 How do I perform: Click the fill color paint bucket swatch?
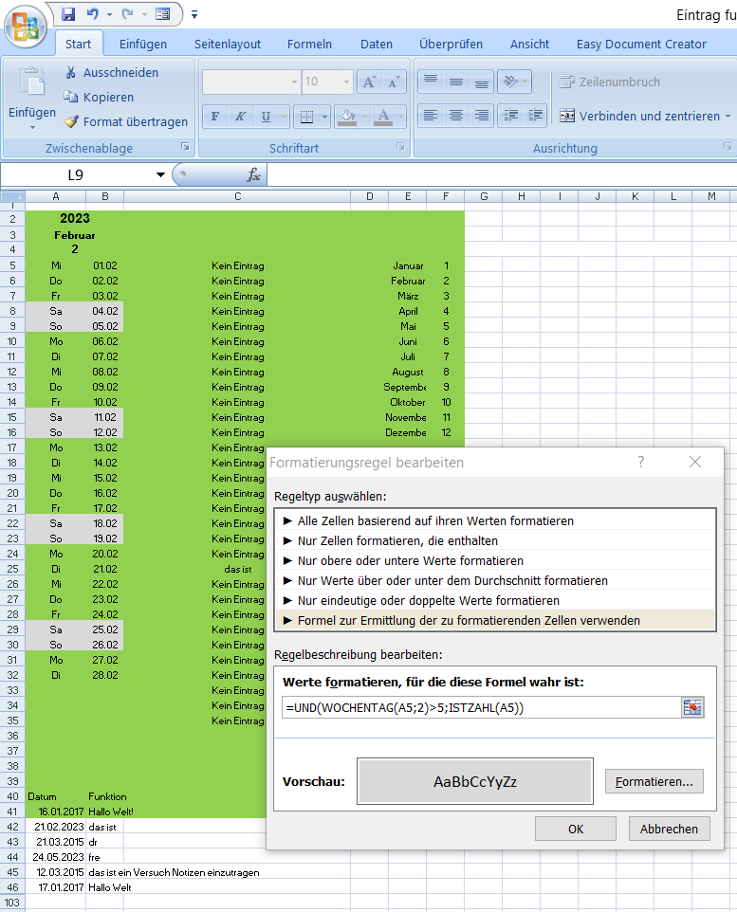(x=347, y=117)
